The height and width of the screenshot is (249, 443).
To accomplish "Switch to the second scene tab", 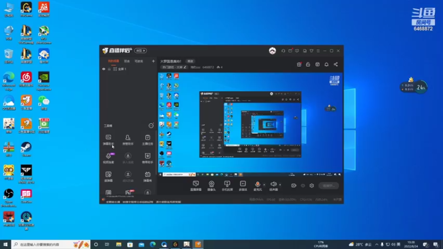I will click(x=127, y=61).
